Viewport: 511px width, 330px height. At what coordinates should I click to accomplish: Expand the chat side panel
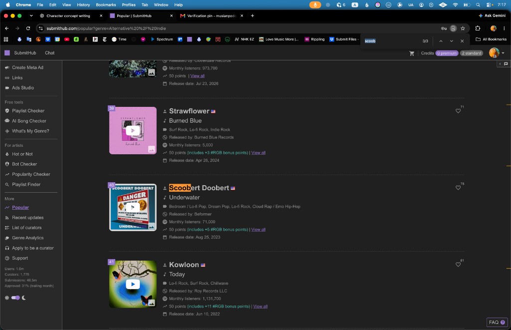tap(503, 64)
